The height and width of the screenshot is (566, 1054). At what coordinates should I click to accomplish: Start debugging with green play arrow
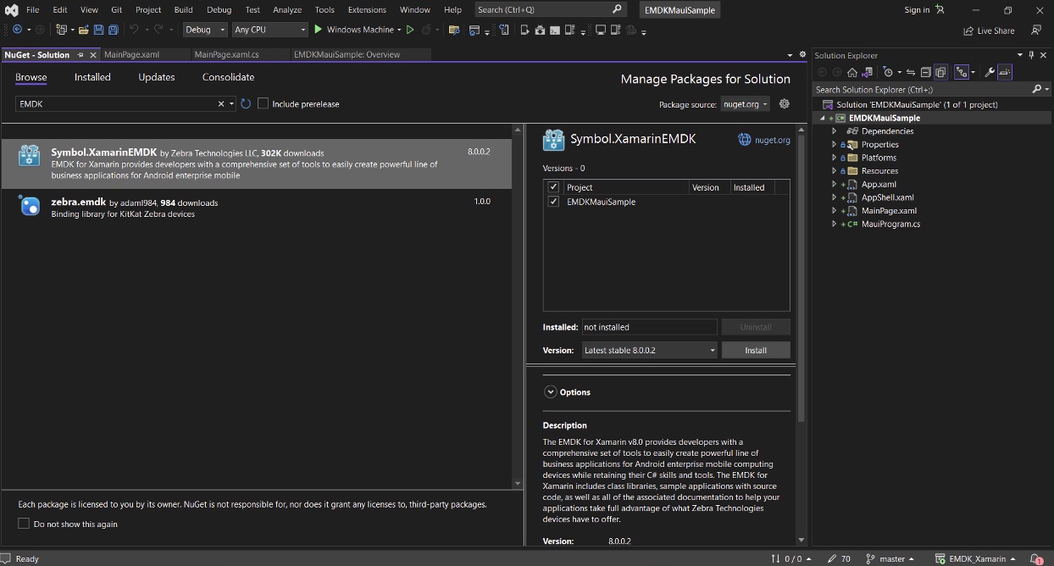coord(319,30)
